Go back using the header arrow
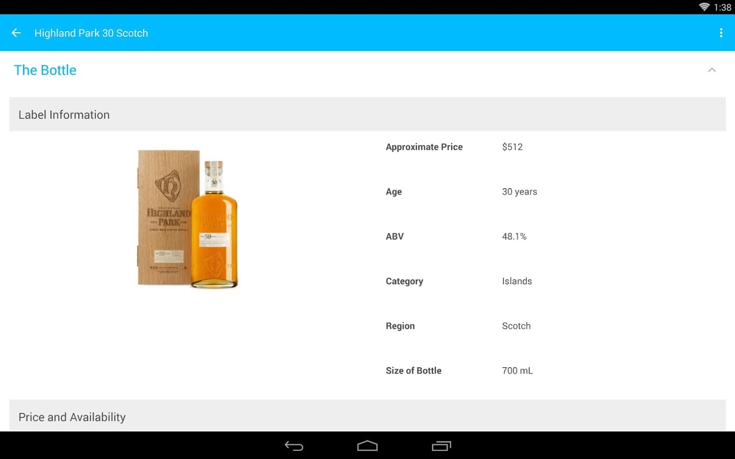 pyautogui.click(x=16, y=33)
